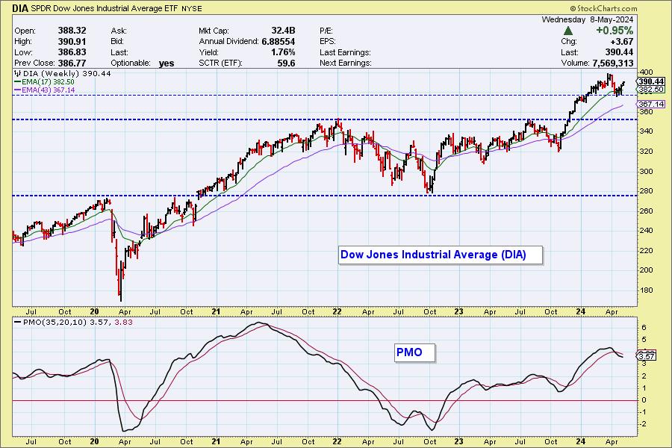The width and height of the screenshot is (672, 448).
Task: Click the NYSE exchange label
Action: click(x=192, y=8)
